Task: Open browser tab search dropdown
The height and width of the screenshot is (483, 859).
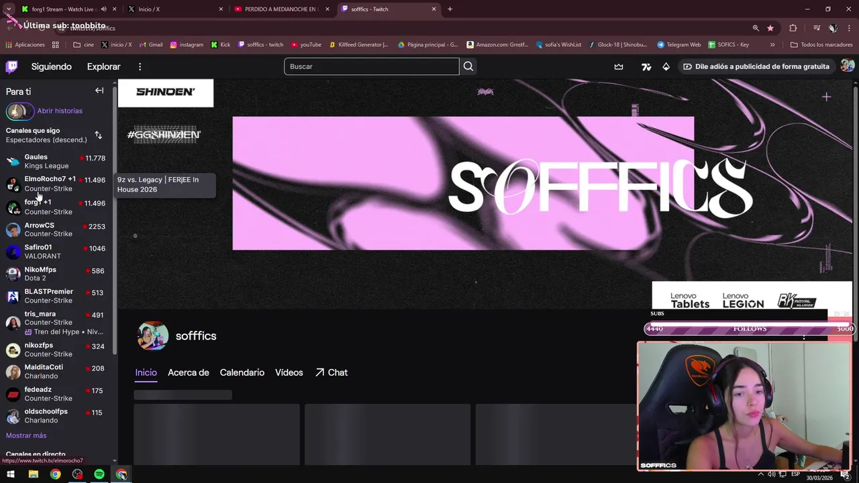Action: coord(9,9)
